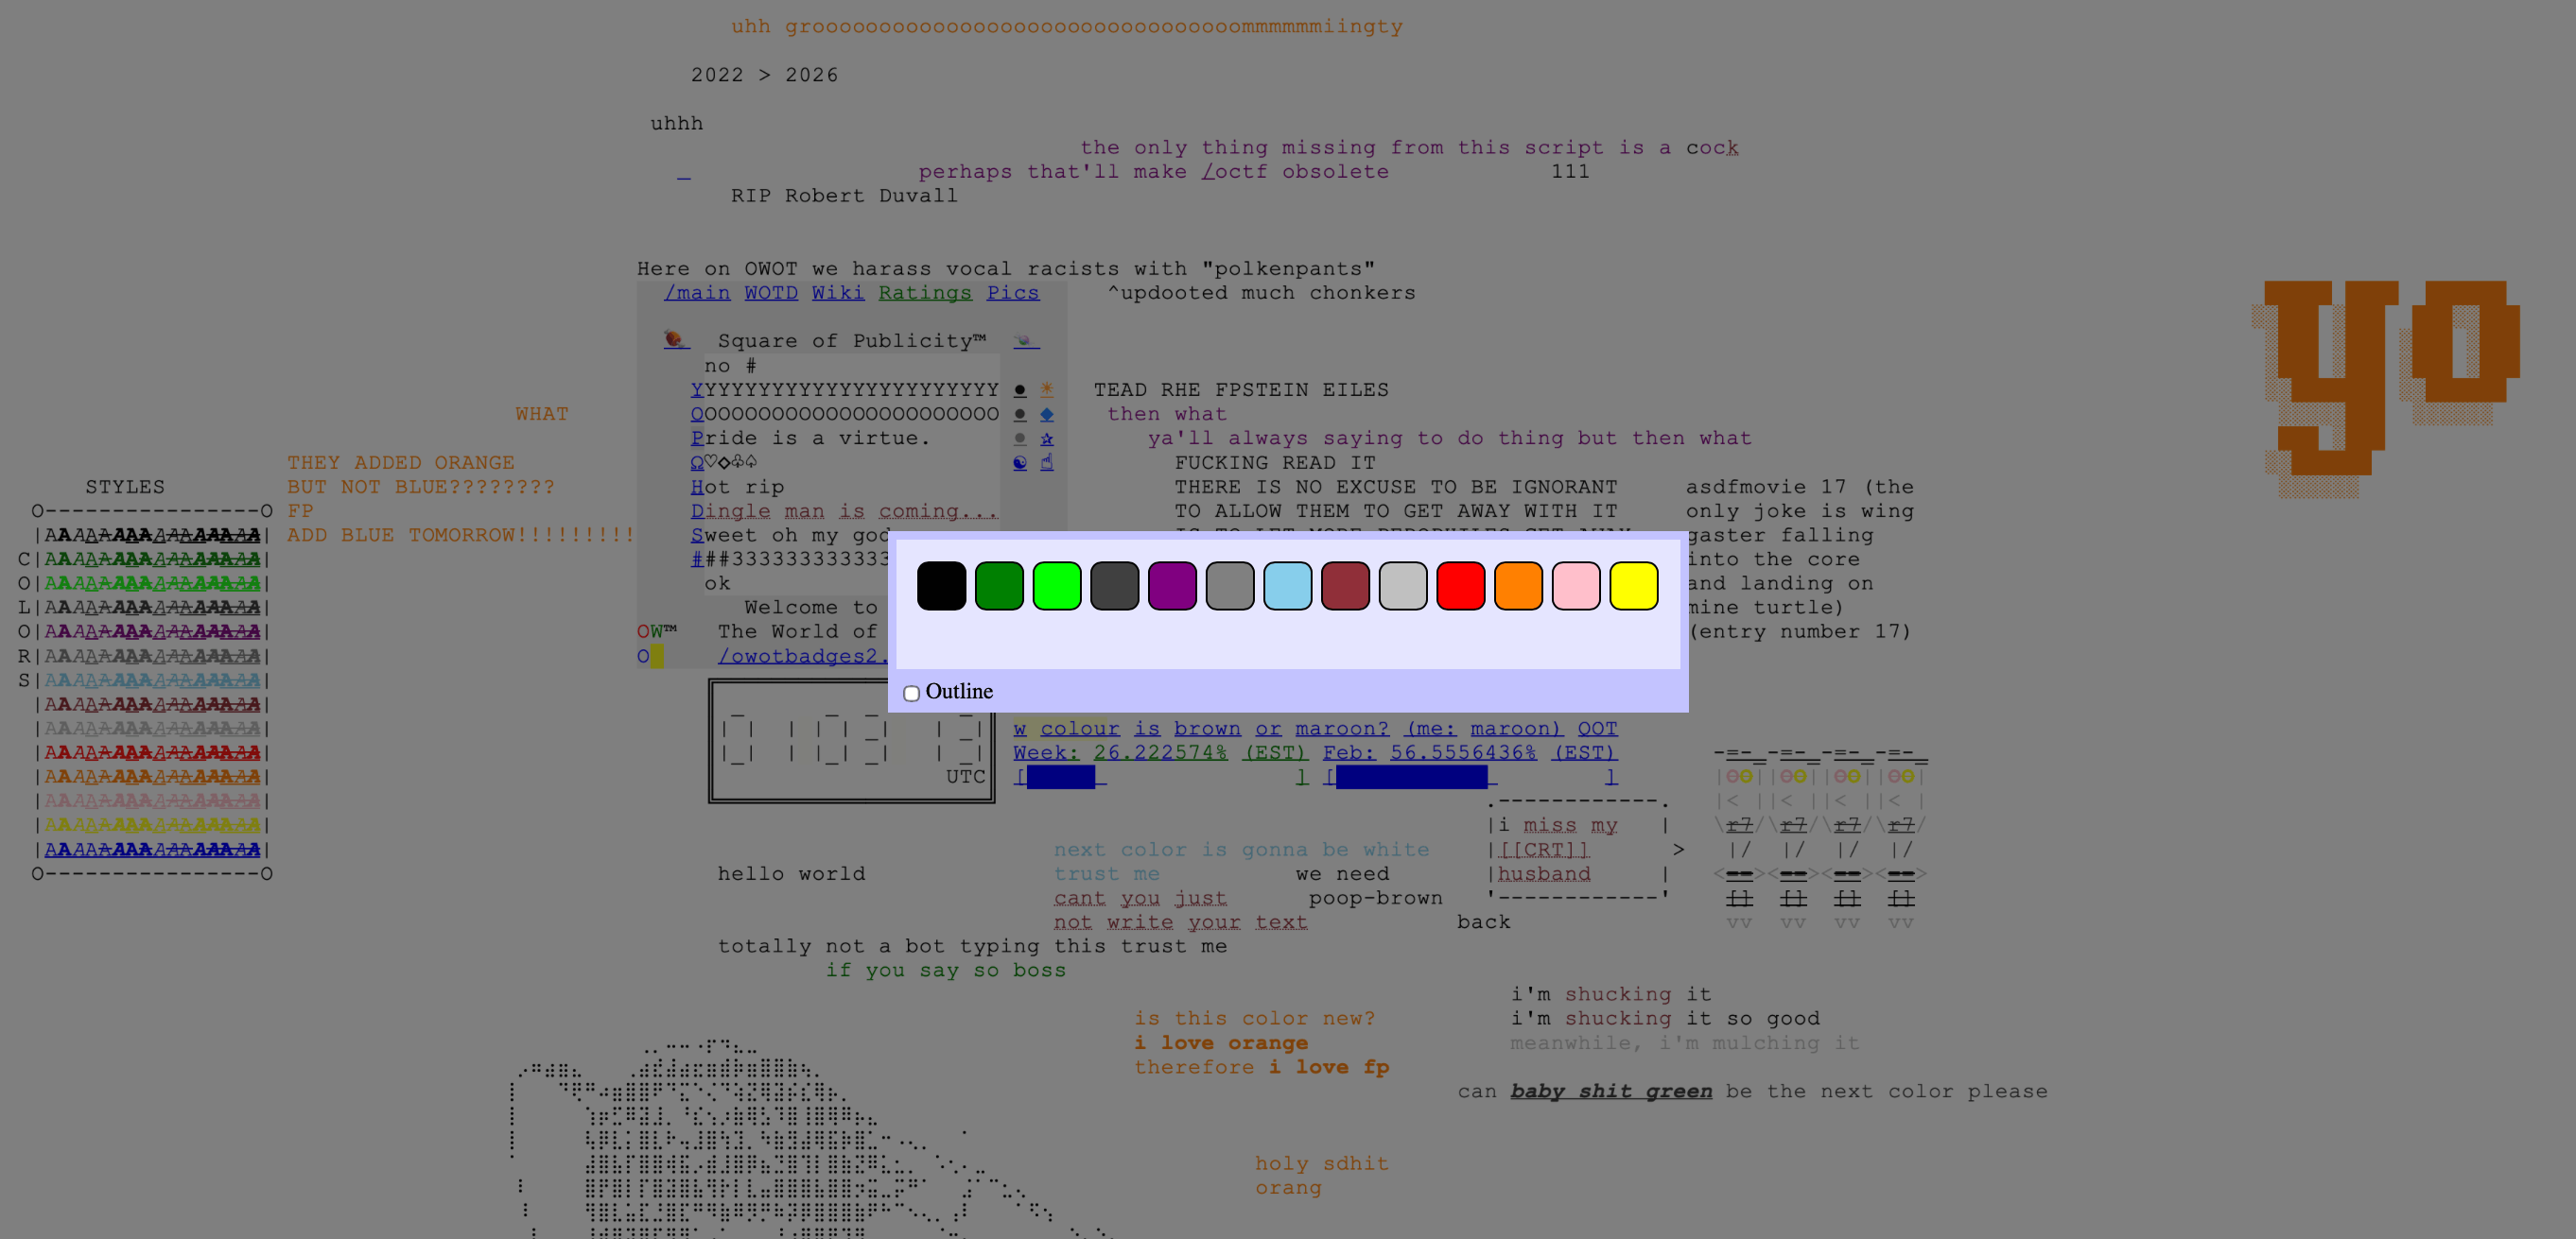This screenshot has width=2576, height=1239.
Task: Open the Pics link
Action: tap(1012, 293)
